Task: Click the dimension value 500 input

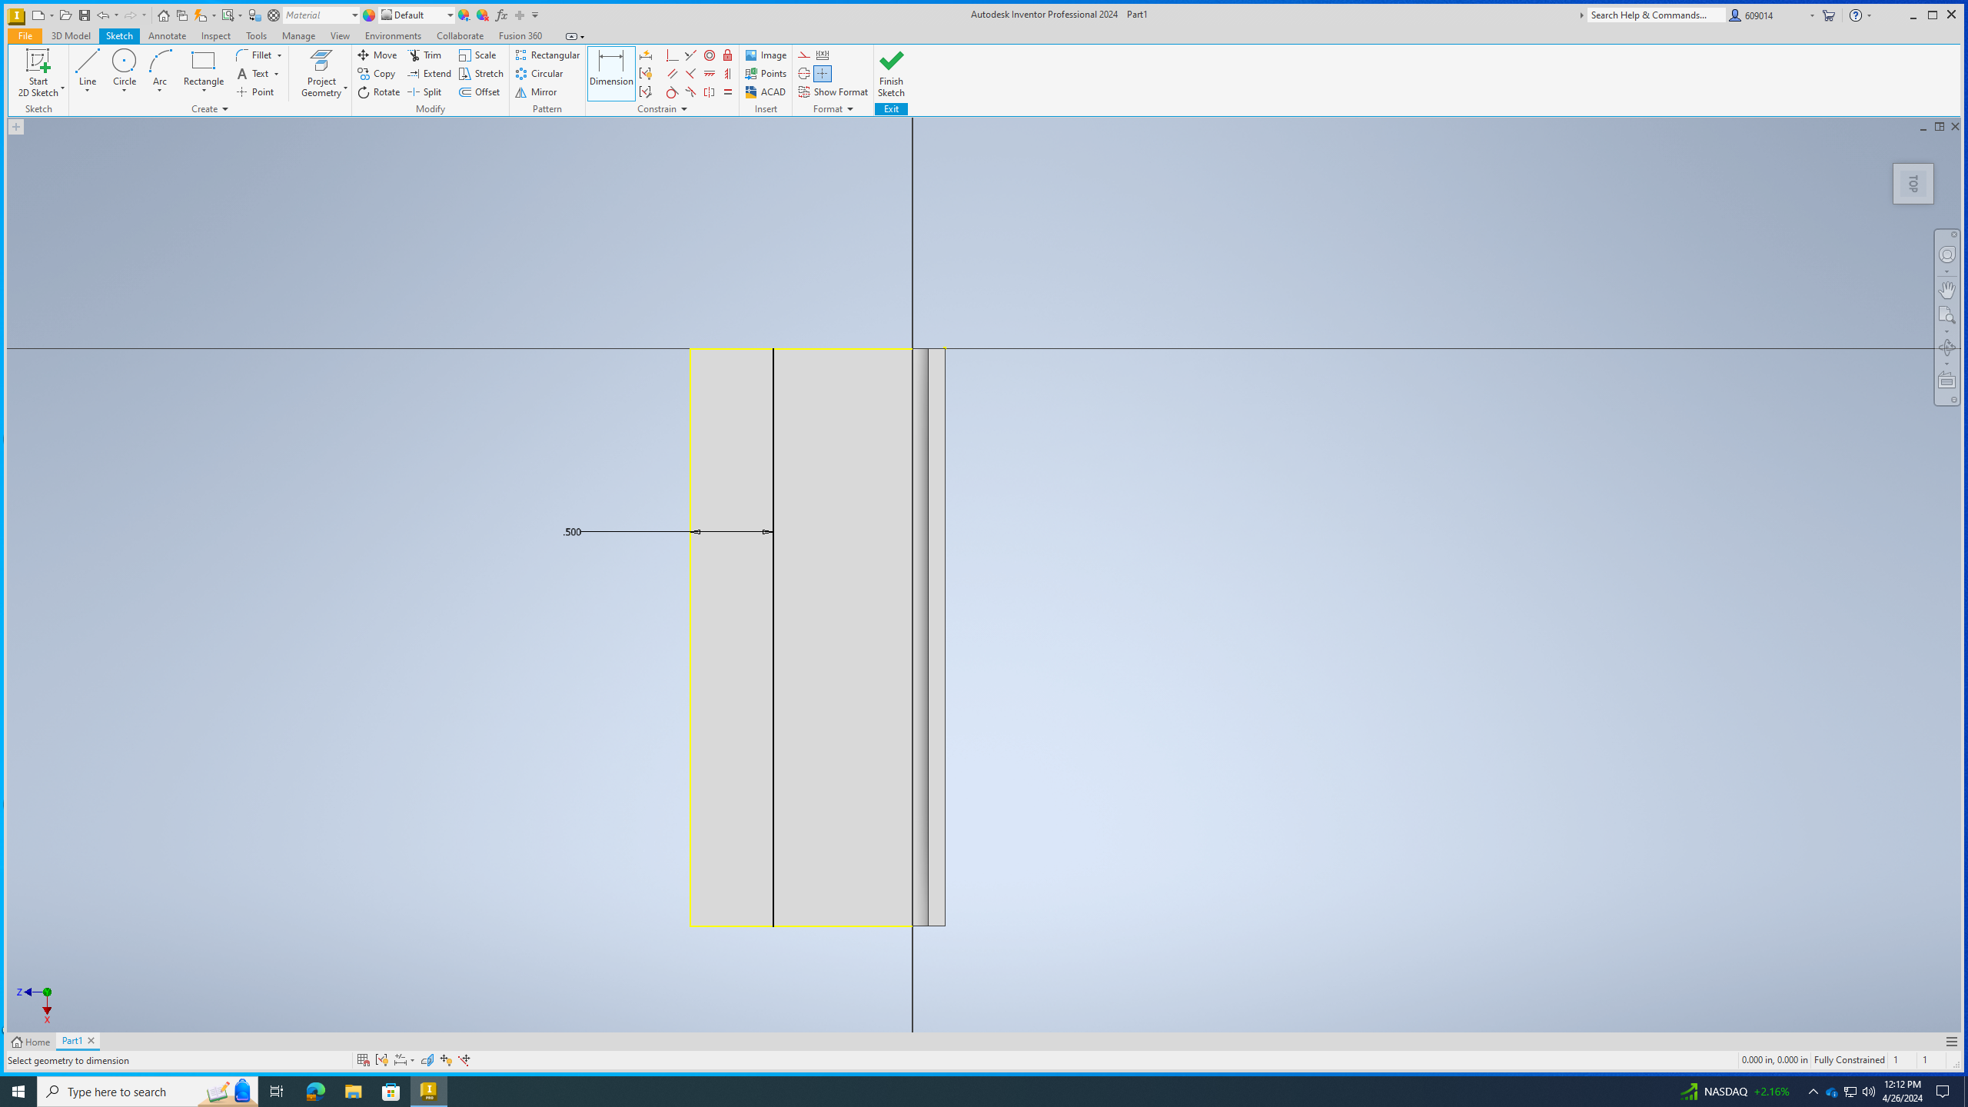Action: (572, 531)
